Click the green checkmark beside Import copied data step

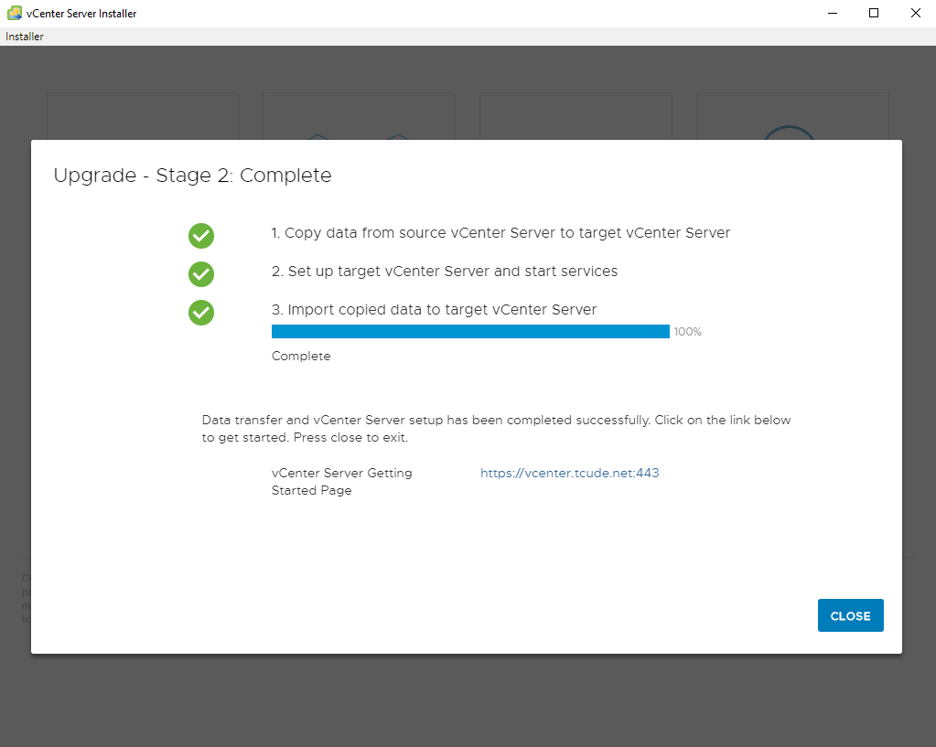[x=201, y=312]
